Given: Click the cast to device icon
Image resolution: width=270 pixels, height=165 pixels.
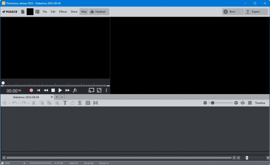Looking at the screenshot, I should click(x=91, y=90).
